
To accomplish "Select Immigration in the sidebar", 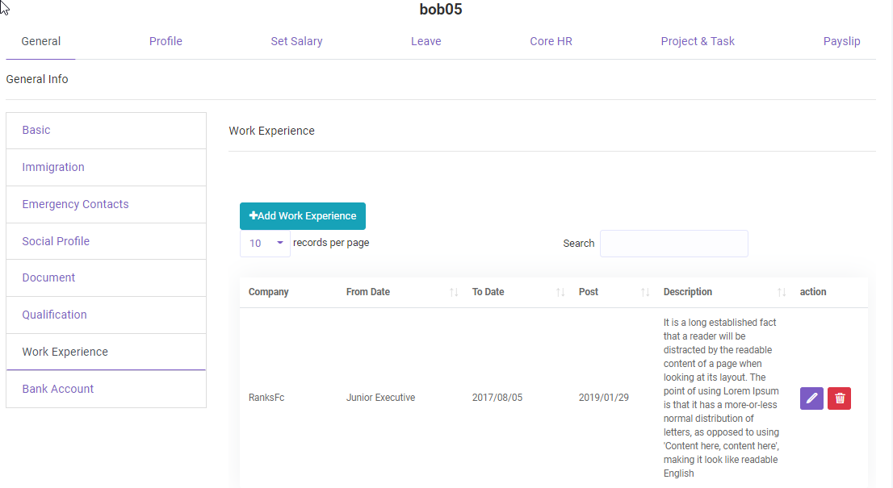I will click(x=53, y=167).
